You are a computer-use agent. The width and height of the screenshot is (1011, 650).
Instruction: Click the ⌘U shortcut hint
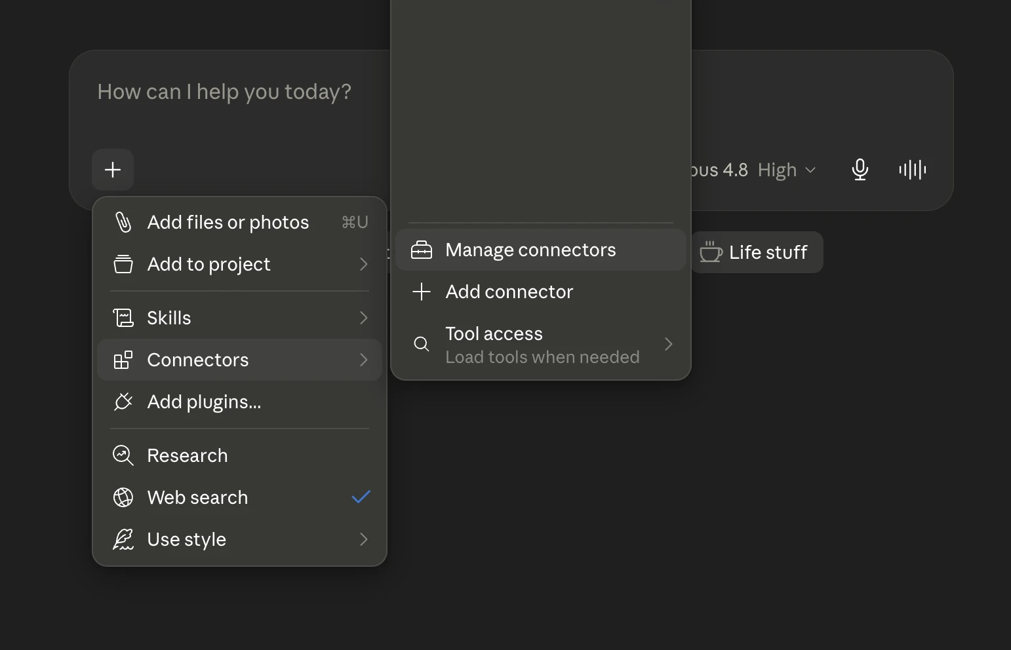pyautogui.click(x=355, y=222)
